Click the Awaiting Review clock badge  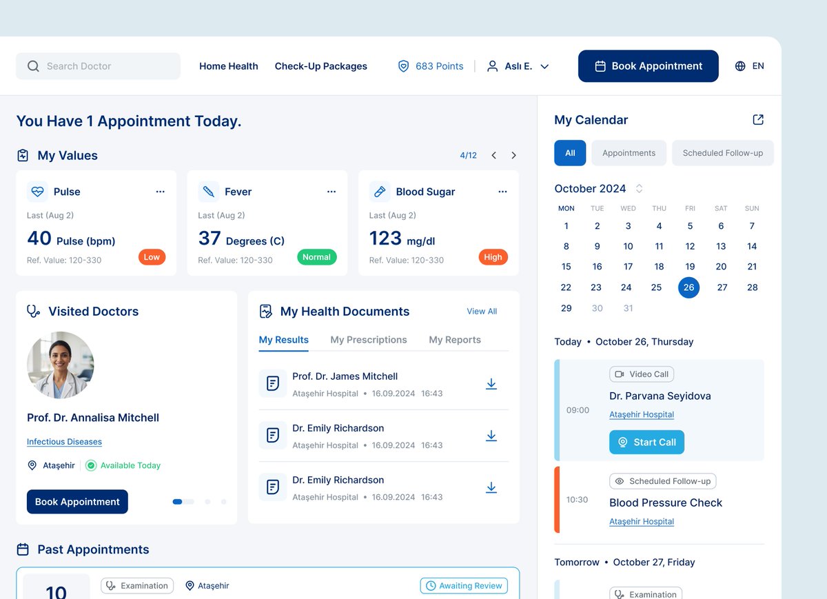464,586
